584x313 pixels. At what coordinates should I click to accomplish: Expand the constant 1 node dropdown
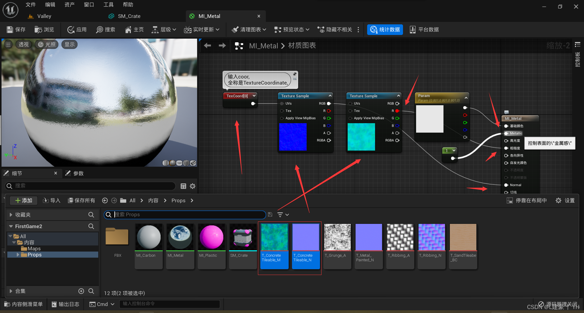[x=454, y=151]
